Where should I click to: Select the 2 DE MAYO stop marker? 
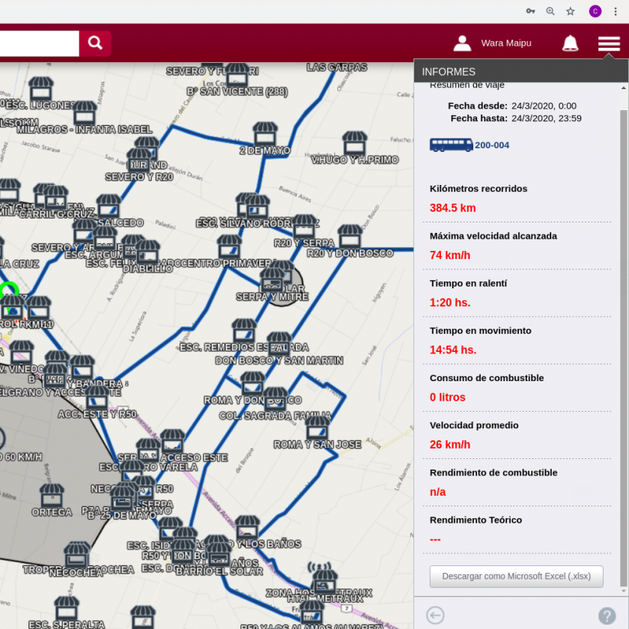click(265, 134)
